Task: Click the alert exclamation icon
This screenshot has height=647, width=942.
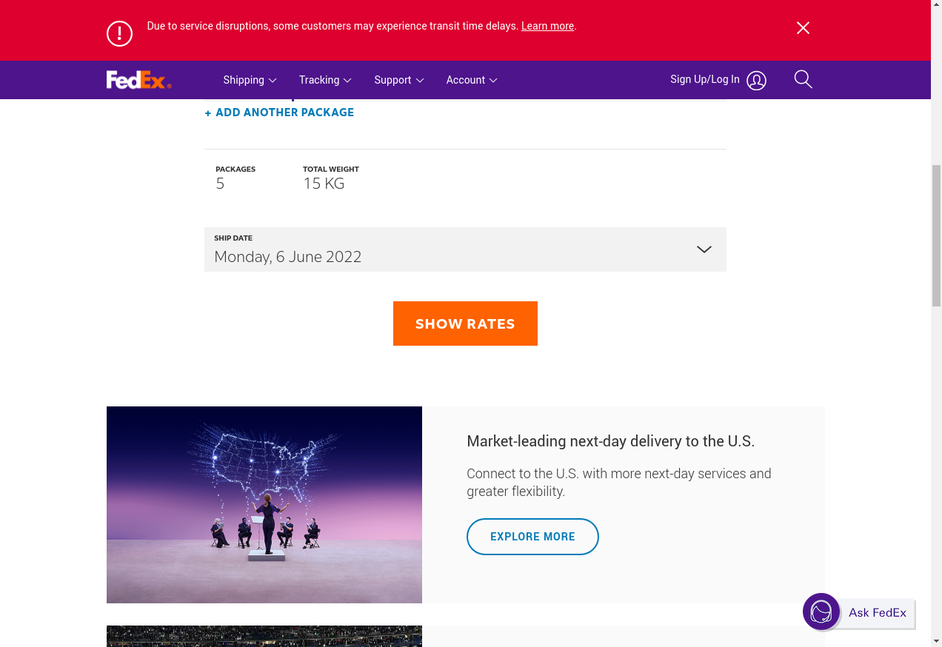Action: coord(119,33)
